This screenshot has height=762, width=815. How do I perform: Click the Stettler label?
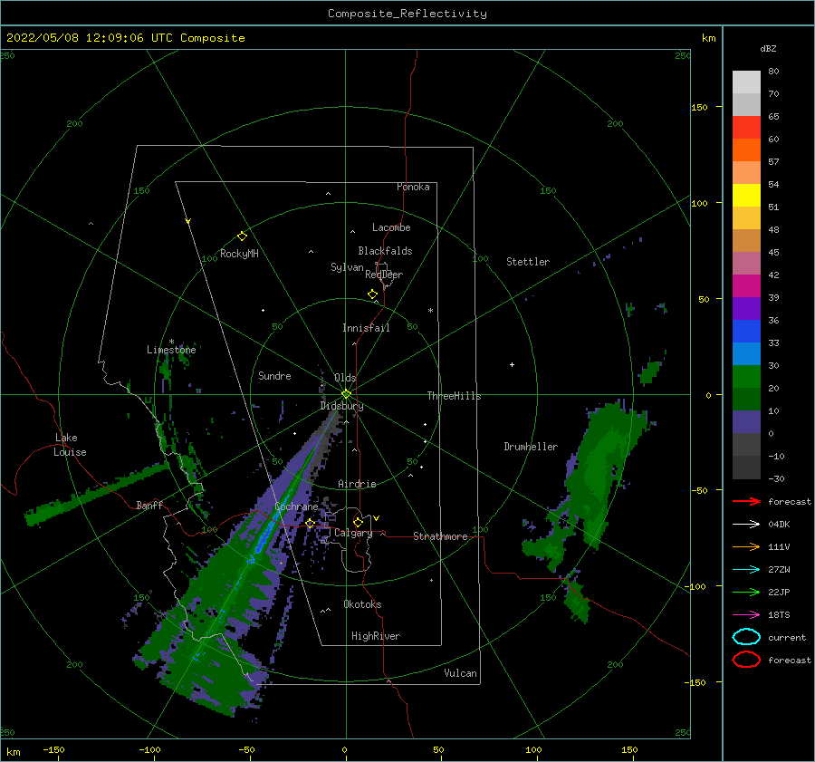click(528, 262)
